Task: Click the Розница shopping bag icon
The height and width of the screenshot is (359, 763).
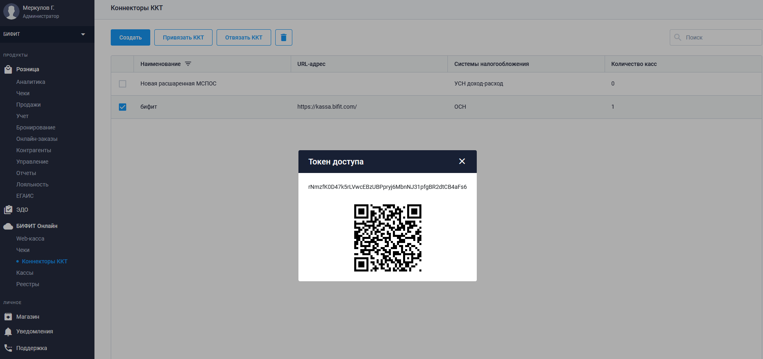Action: (8, 70)
